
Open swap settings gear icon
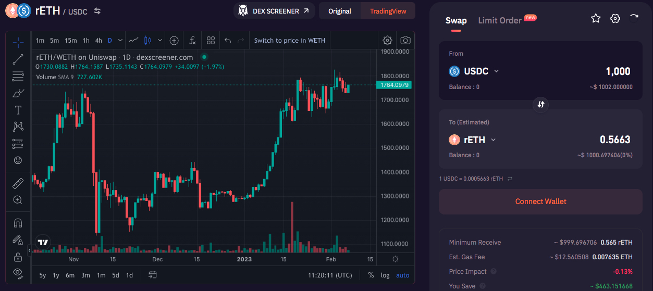615,18
